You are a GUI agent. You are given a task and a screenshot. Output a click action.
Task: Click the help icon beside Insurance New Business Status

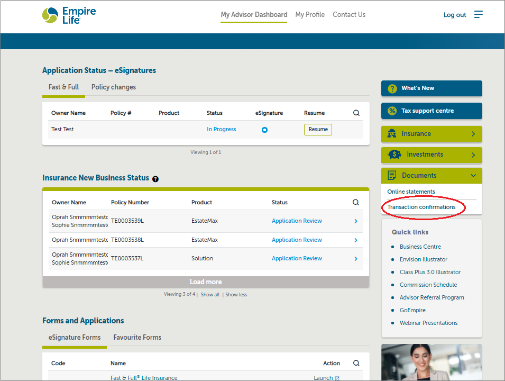[x=155, y=179]
